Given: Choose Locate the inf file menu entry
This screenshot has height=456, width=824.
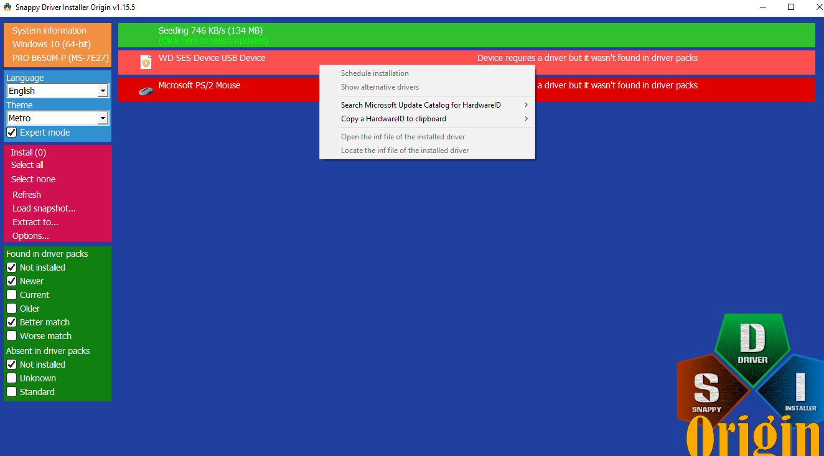Looking at the screenshot, I should pyautogui.click(x=405, y=151).
